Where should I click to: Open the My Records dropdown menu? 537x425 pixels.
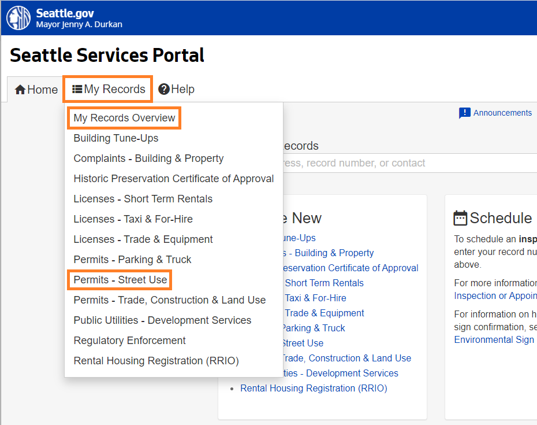click(x=107, y=89)
